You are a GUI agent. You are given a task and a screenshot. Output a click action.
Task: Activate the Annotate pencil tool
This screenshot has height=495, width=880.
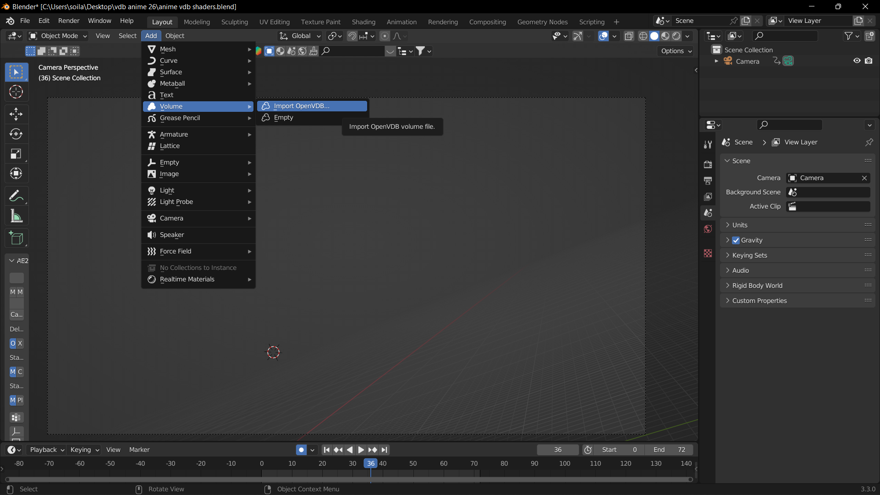(16, 196)
